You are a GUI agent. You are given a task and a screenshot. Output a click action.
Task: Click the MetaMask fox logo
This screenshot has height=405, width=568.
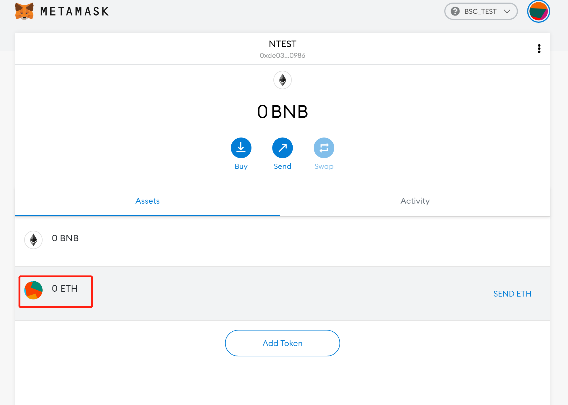24,11
